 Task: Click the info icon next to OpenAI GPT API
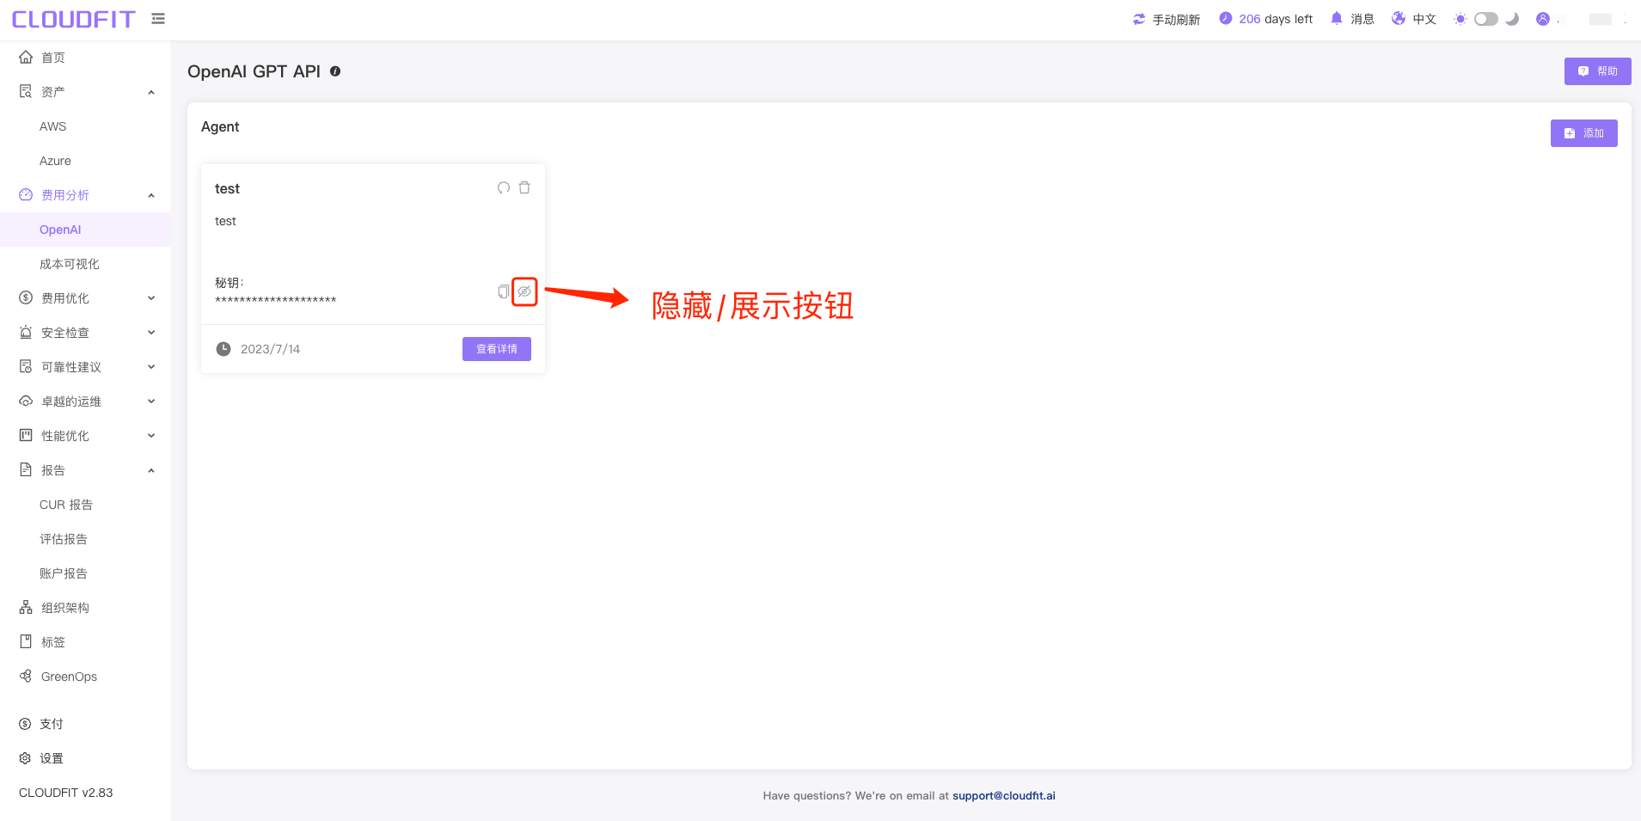[x=335, y=71]
